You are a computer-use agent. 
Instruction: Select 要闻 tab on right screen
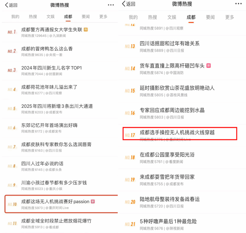[210, 17]
